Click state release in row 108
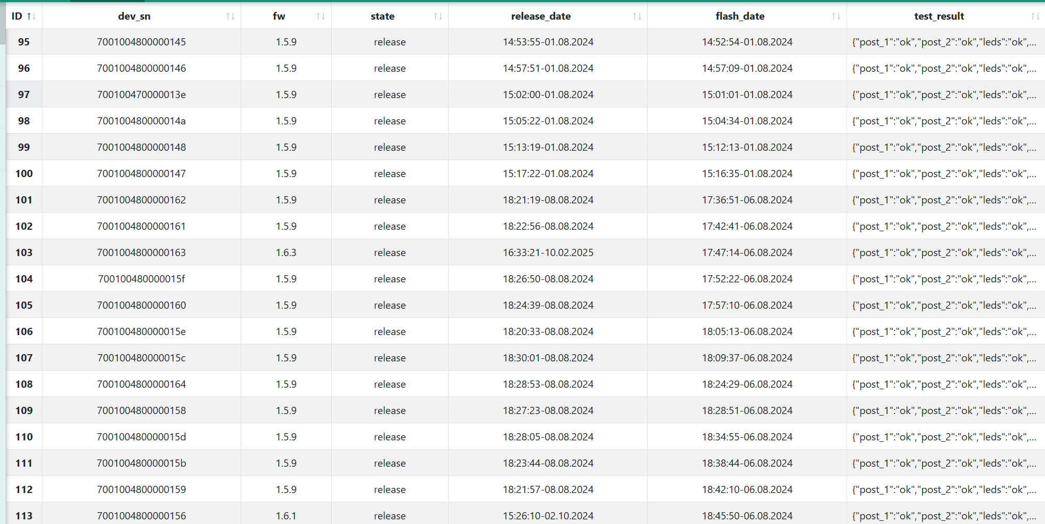Viewport: 1045px width, 524px height. tap(390, 384)
